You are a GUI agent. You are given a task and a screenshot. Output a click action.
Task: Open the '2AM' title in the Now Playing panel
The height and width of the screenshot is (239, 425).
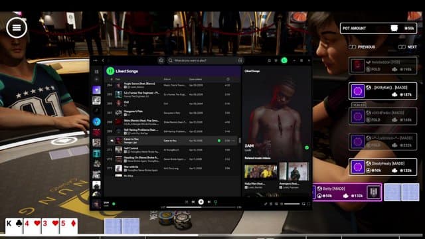pyautogui.click(x=249, y=146)
